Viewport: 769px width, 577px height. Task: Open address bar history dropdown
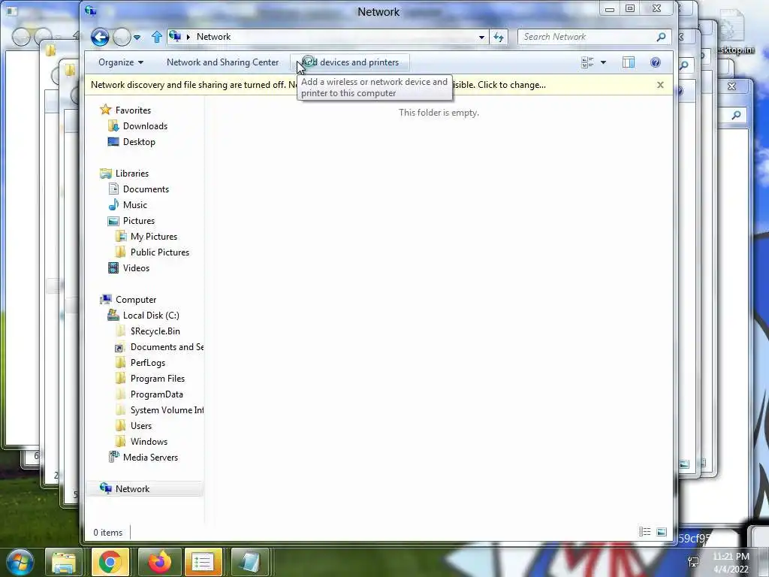[x=481, y=37]
